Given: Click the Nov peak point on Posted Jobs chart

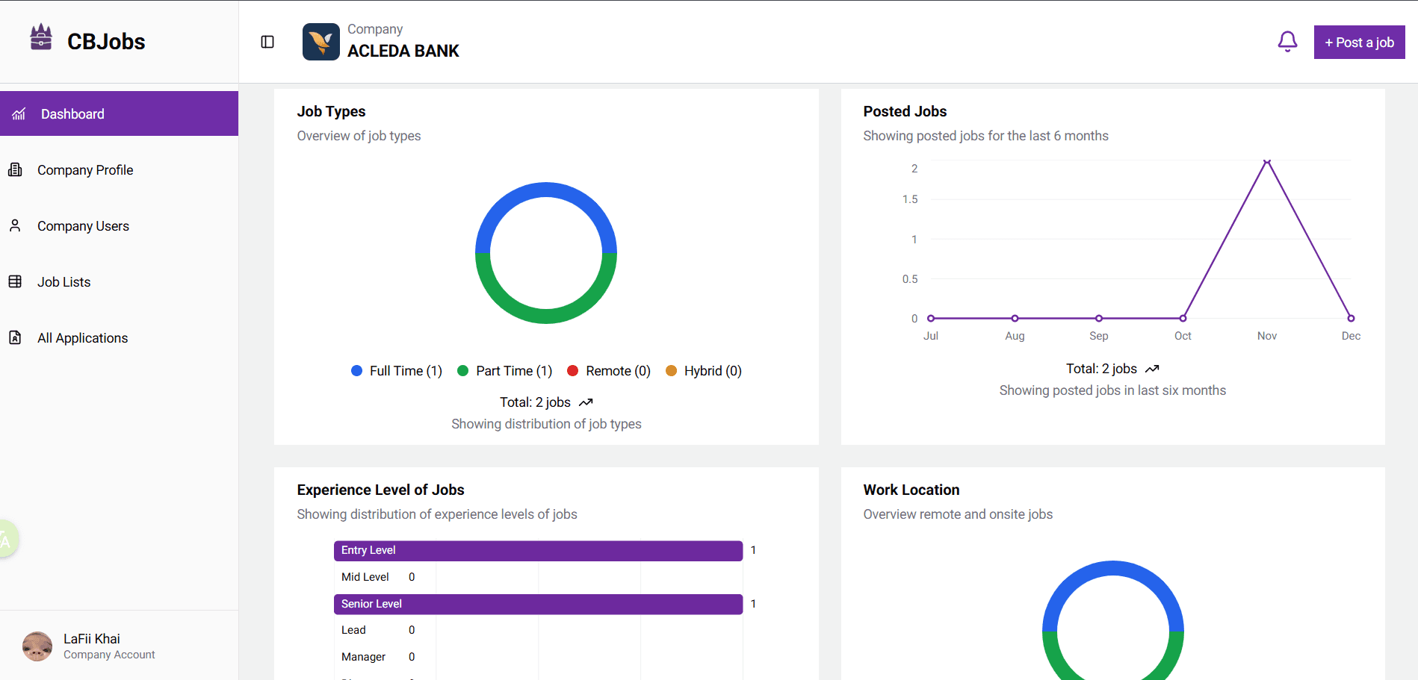Looking at the screenshot, I should [x=1266, y=161].
